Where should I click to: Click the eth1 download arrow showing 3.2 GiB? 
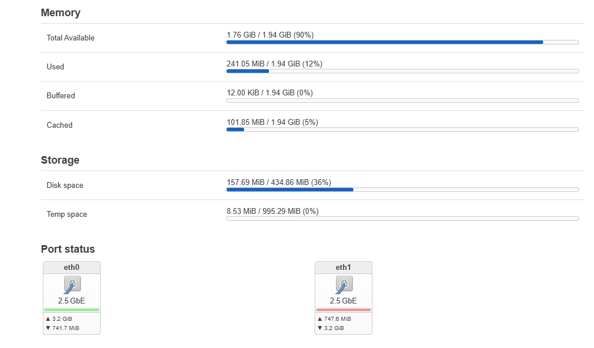(320, 328)
